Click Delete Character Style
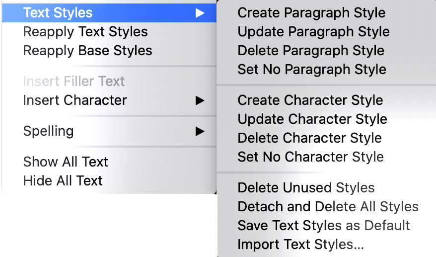Screen dimensions: 436x257 click(x=310, y=138)
